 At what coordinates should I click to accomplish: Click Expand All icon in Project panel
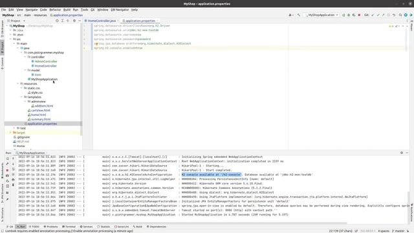point(62,21)
